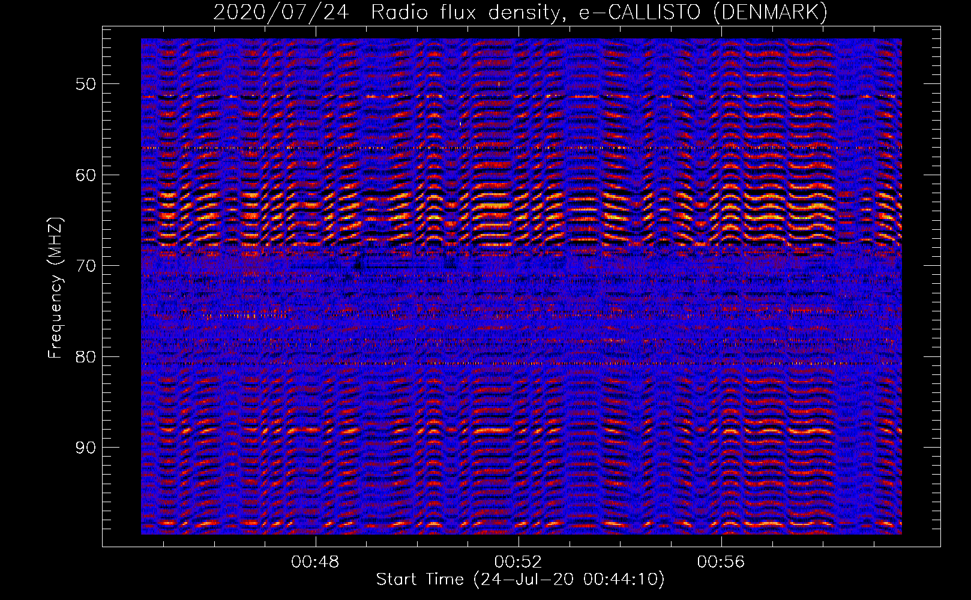Click the 00:56 time tick label
The width and height of the screenshot is (971, 600).
click(x=721, y=562)
